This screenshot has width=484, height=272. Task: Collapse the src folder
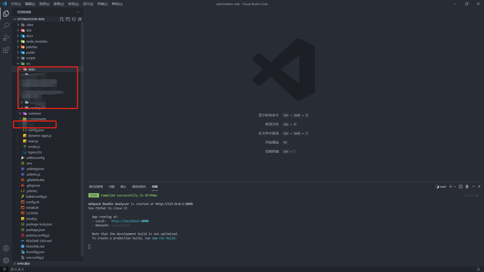[28, 64]
